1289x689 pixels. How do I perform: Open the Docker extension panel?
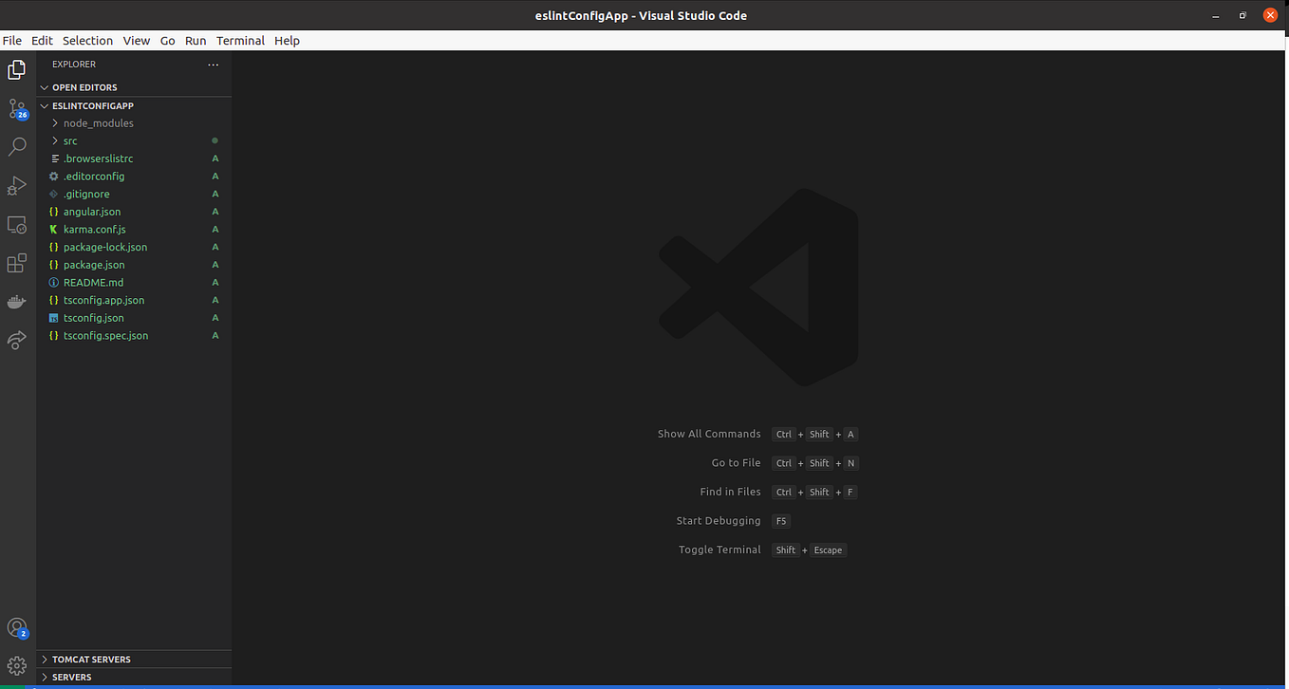[x=16, y=301]
